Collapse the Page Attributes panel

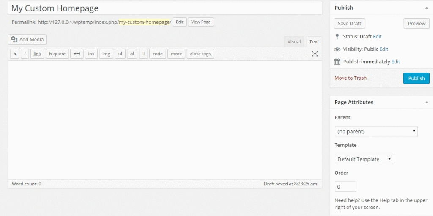click(427, 102)
